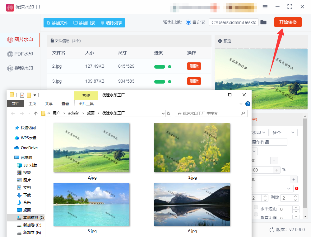Click 添加目录 to add a folder
Screen dimensions: 311x237
[84, 23]
